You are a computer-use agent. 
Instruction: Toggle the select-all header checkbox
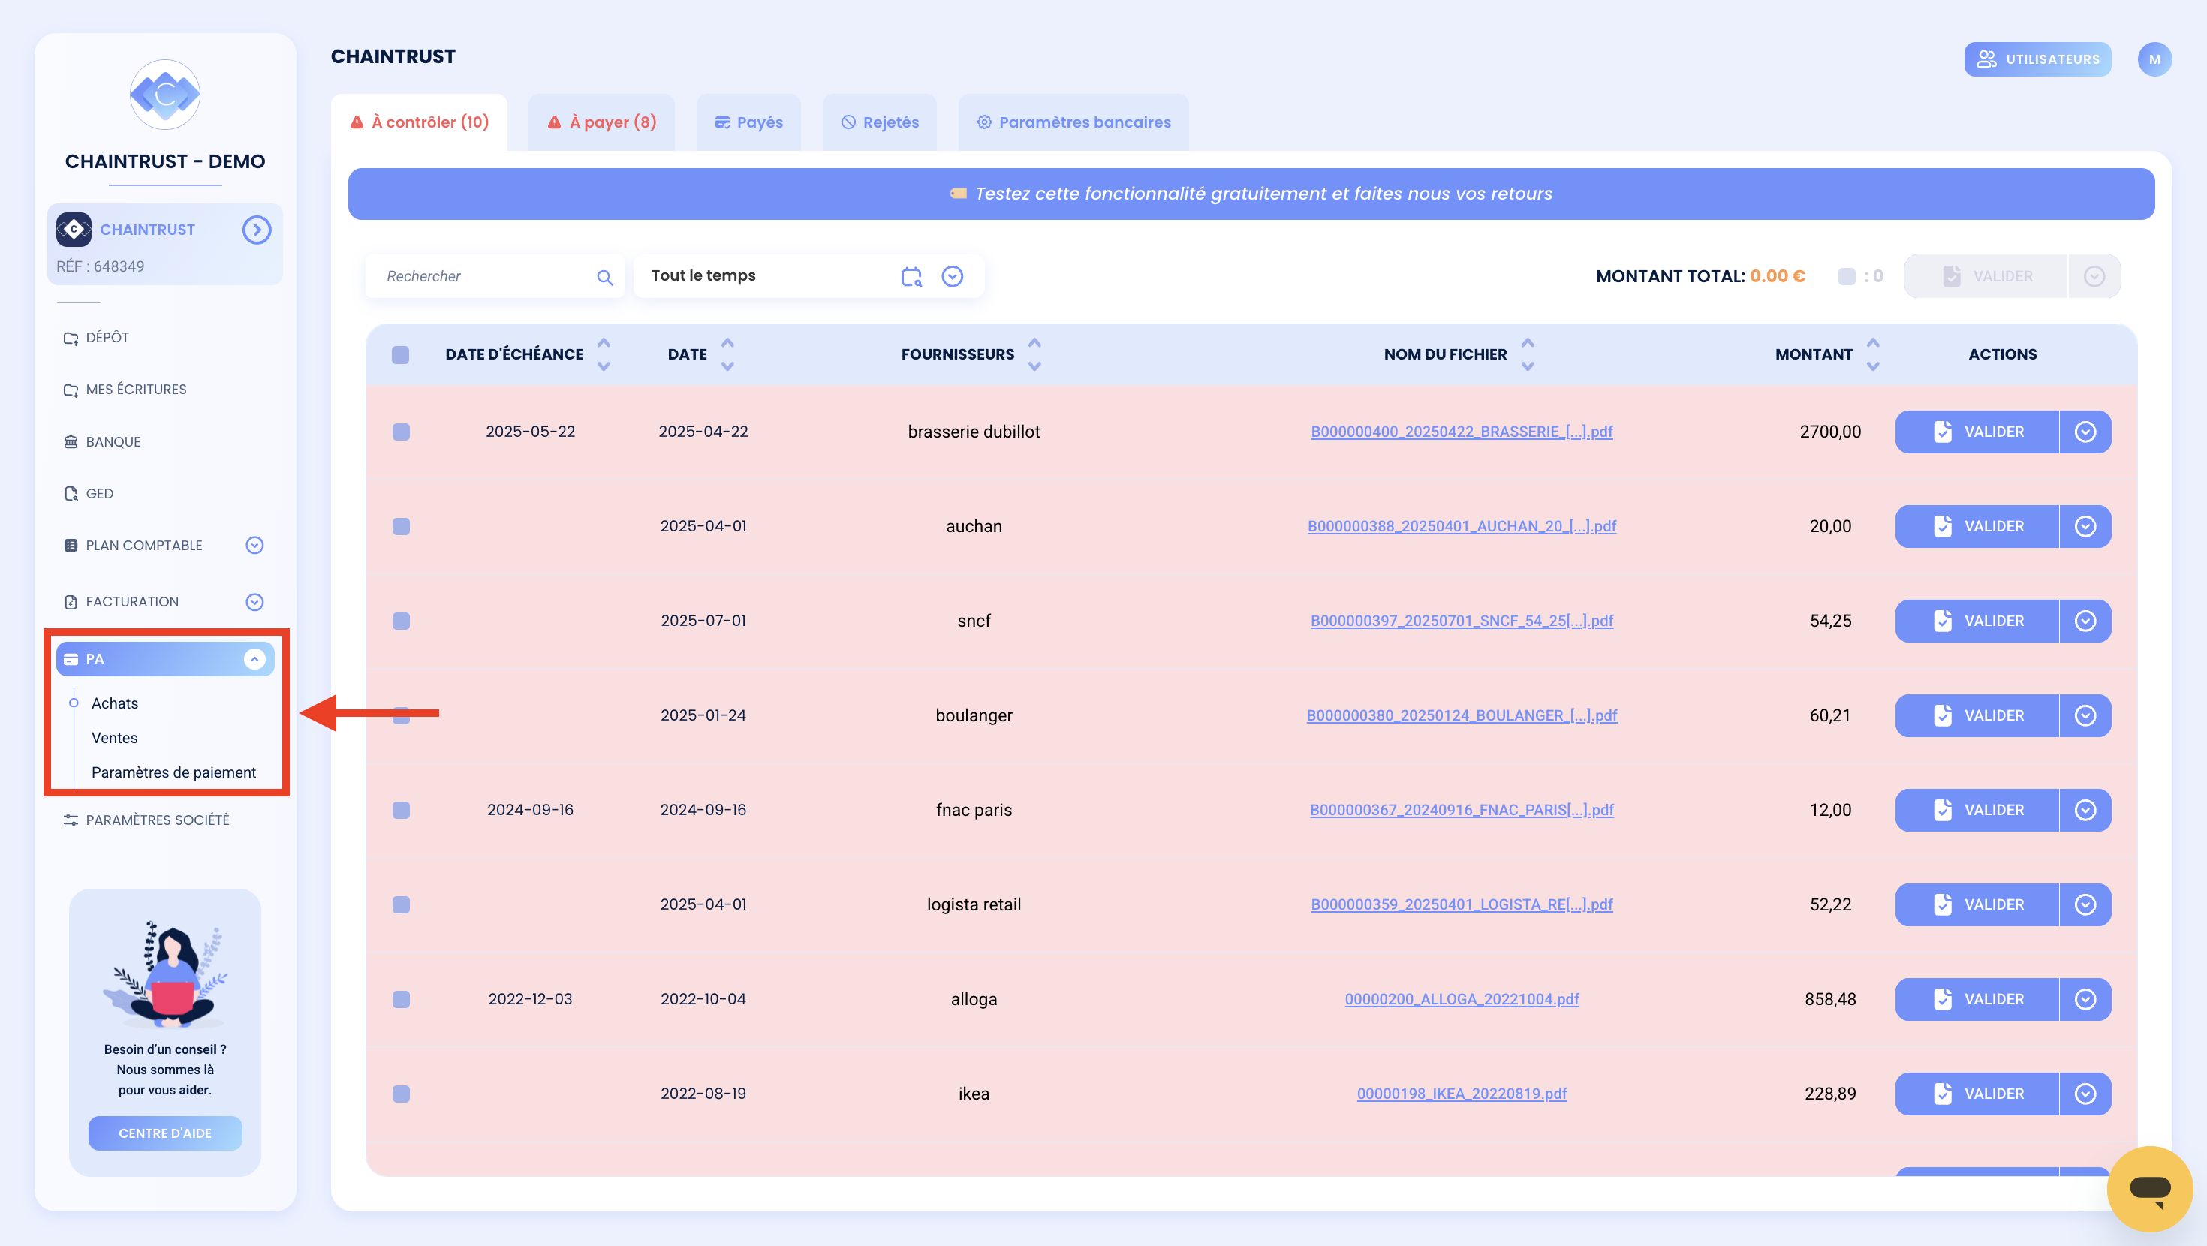400,355
